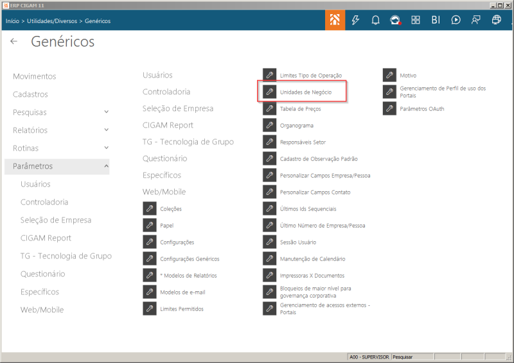Click the play-video chat bubble icon
This screenshot has width=514, height=363.
pos(456,21)
